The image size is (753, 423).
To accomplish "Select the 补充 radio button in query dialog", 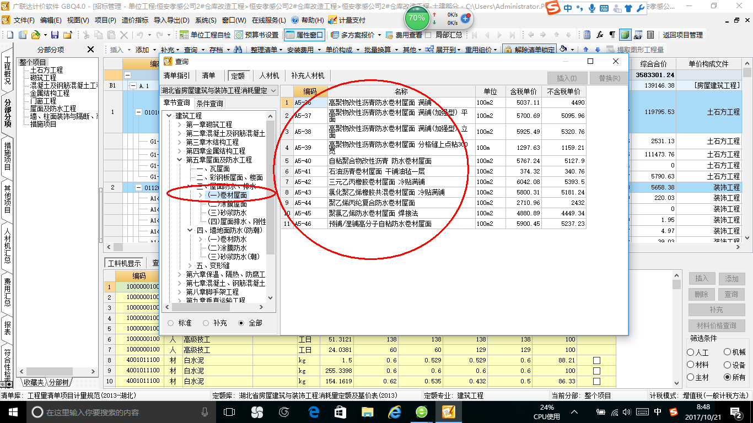I will 206,323.
